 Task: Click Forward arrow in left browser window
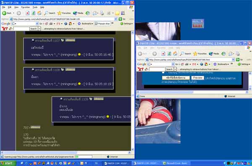(x=18, y=13)
